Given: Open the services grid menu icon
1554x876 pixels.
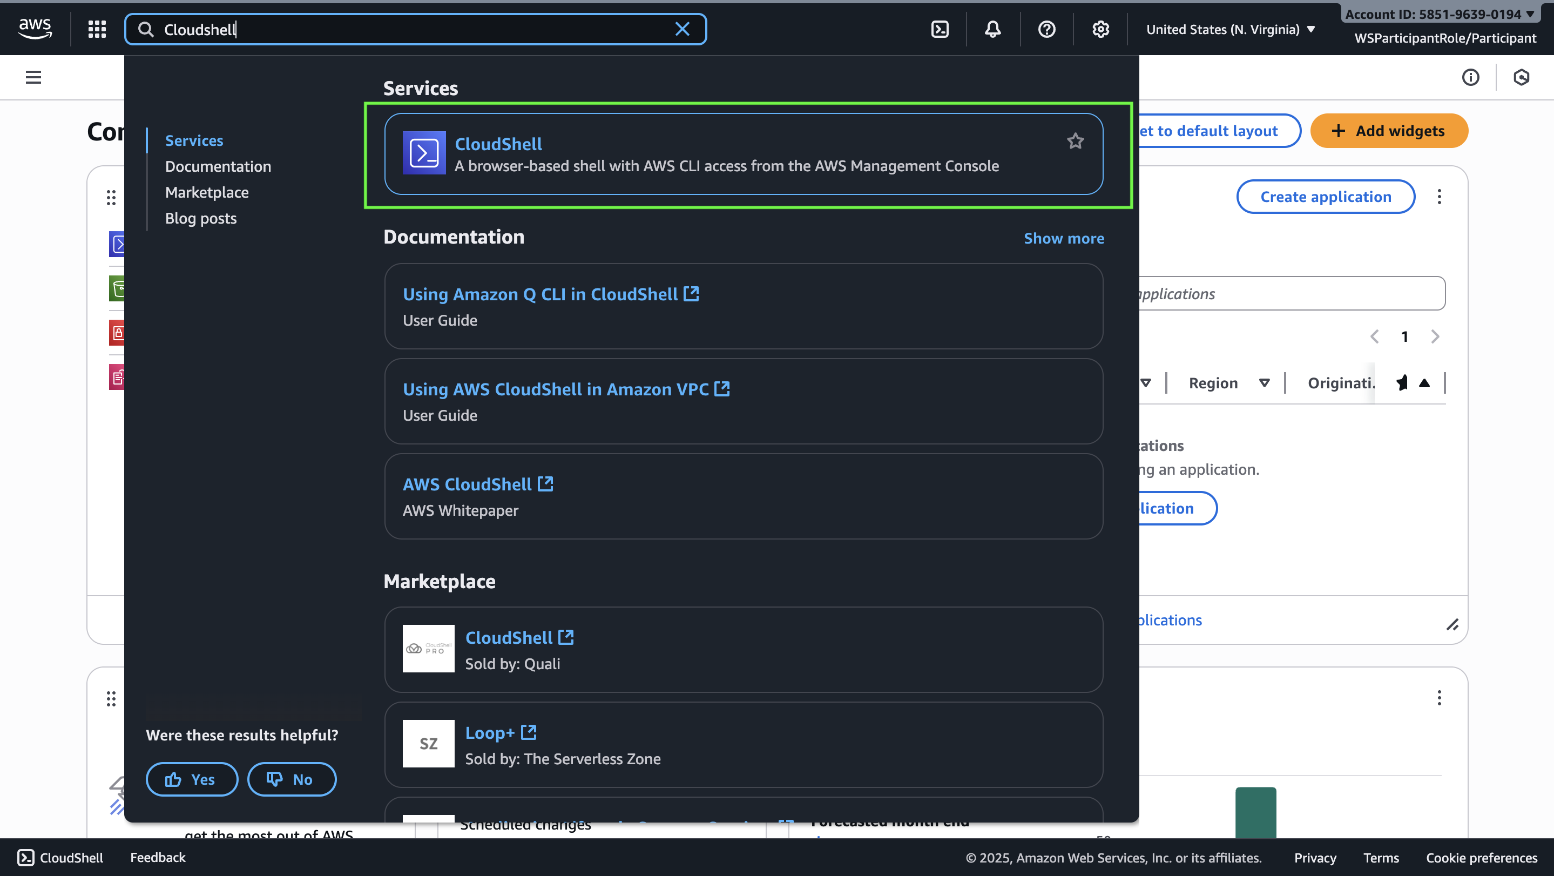Looking at the screenshot, I should 97,29.
